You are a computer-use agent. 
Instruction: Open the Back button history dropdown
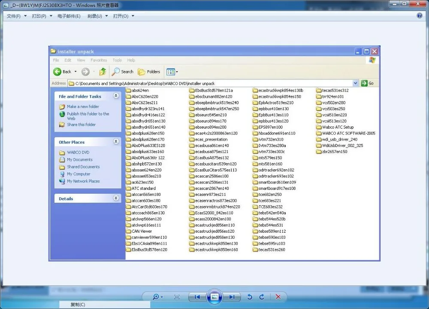coord(76,72)
